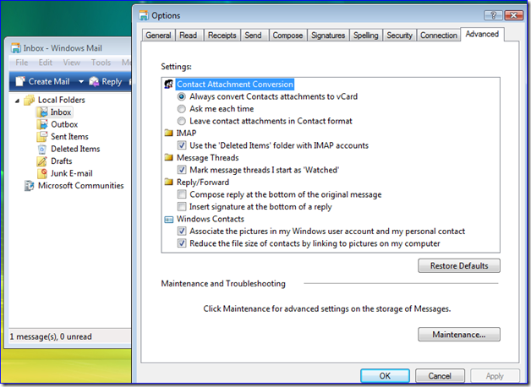This screenshot has width=531, height=387.
Task: Click the Sent Items folder icon
Action: 42,136
